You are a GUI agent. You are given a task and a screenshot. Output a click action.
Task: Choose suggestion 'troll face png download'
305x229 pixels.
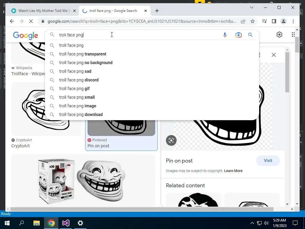152,114
